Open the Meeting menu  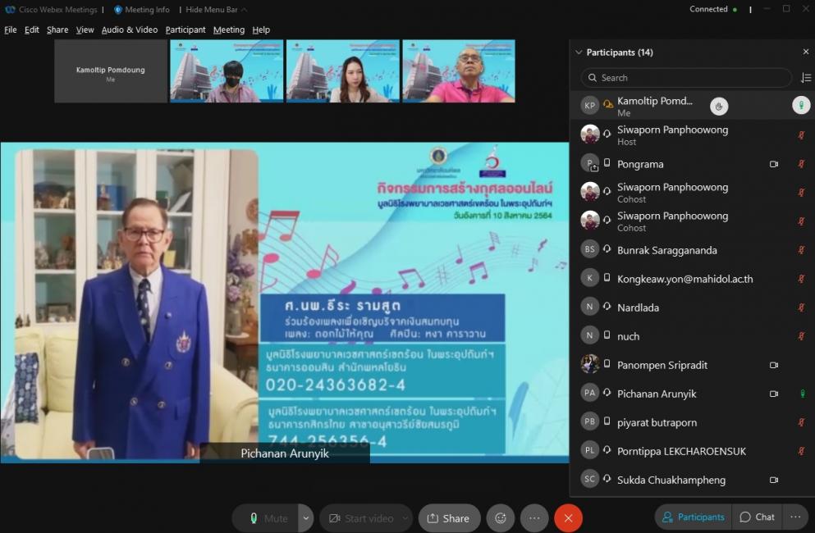229,30
